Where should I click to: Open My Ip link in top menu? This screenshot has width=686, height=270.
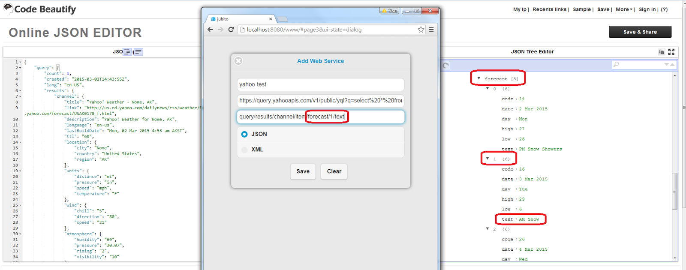[x=520, y=9]
